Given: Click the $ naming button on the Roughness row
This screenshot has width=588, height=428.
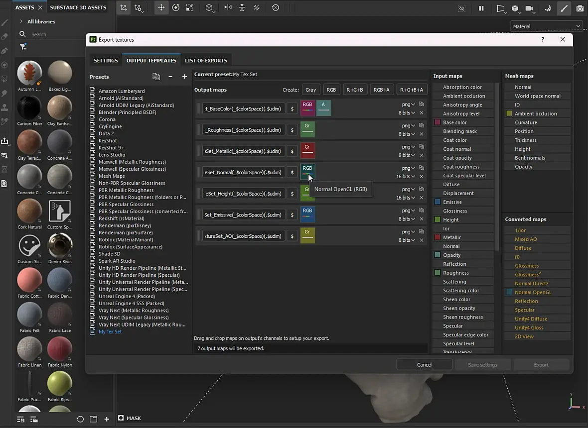Looking at the screenshot, I should click(292, 130).
